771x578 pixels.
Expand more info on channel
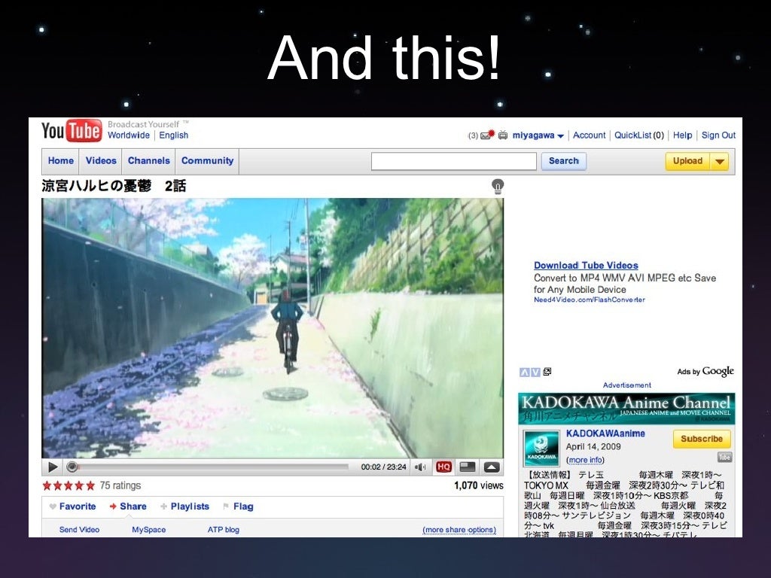pyautogui.click(x=585, y=460)
